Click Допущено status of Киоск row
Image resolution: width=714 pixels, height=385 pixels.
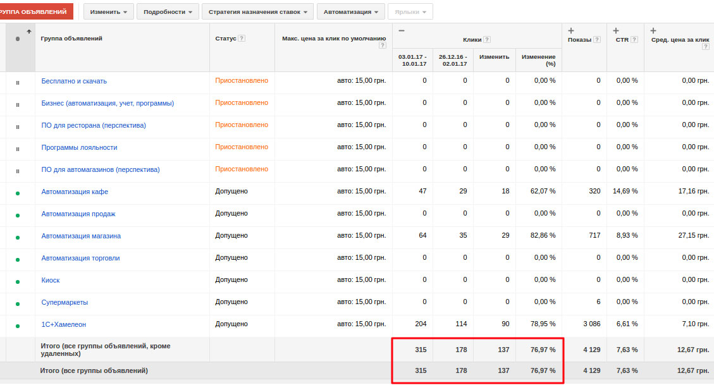[231, 280]
